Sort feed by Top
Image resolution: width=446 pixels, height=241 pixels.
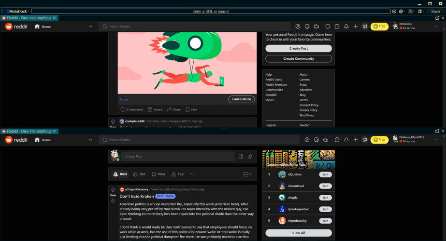coord(177,174)
